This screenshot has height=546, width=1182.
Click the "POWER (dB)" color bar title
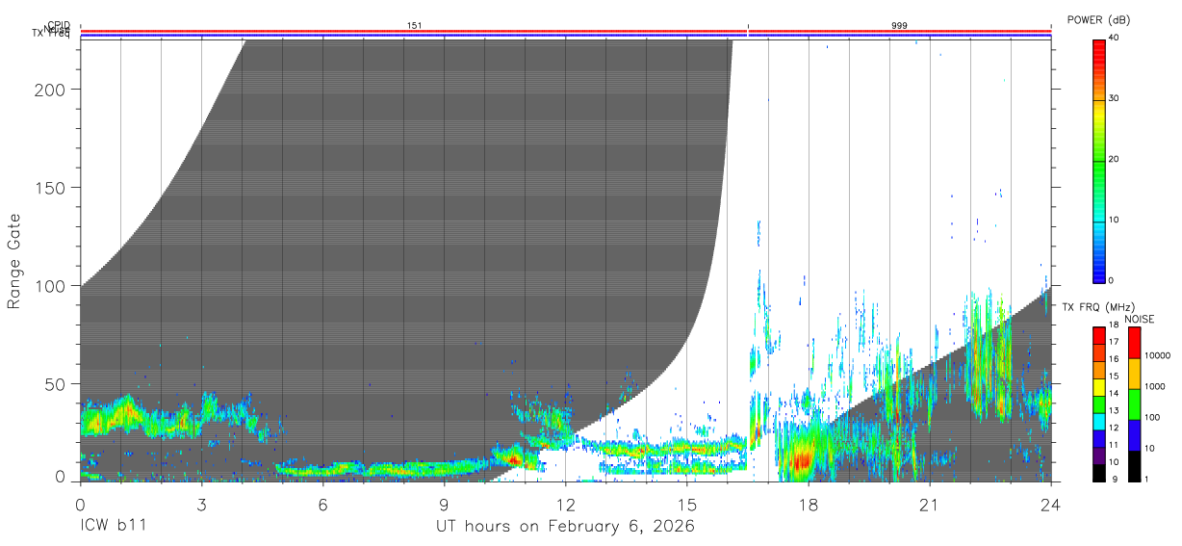click(x=1097, y=20)
